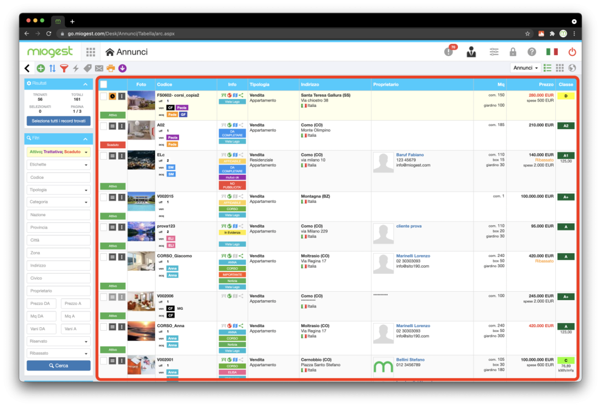This screenshot has height=407, width=601.
Task: Sort by the Prezzo column header
Action: [546, 84]
